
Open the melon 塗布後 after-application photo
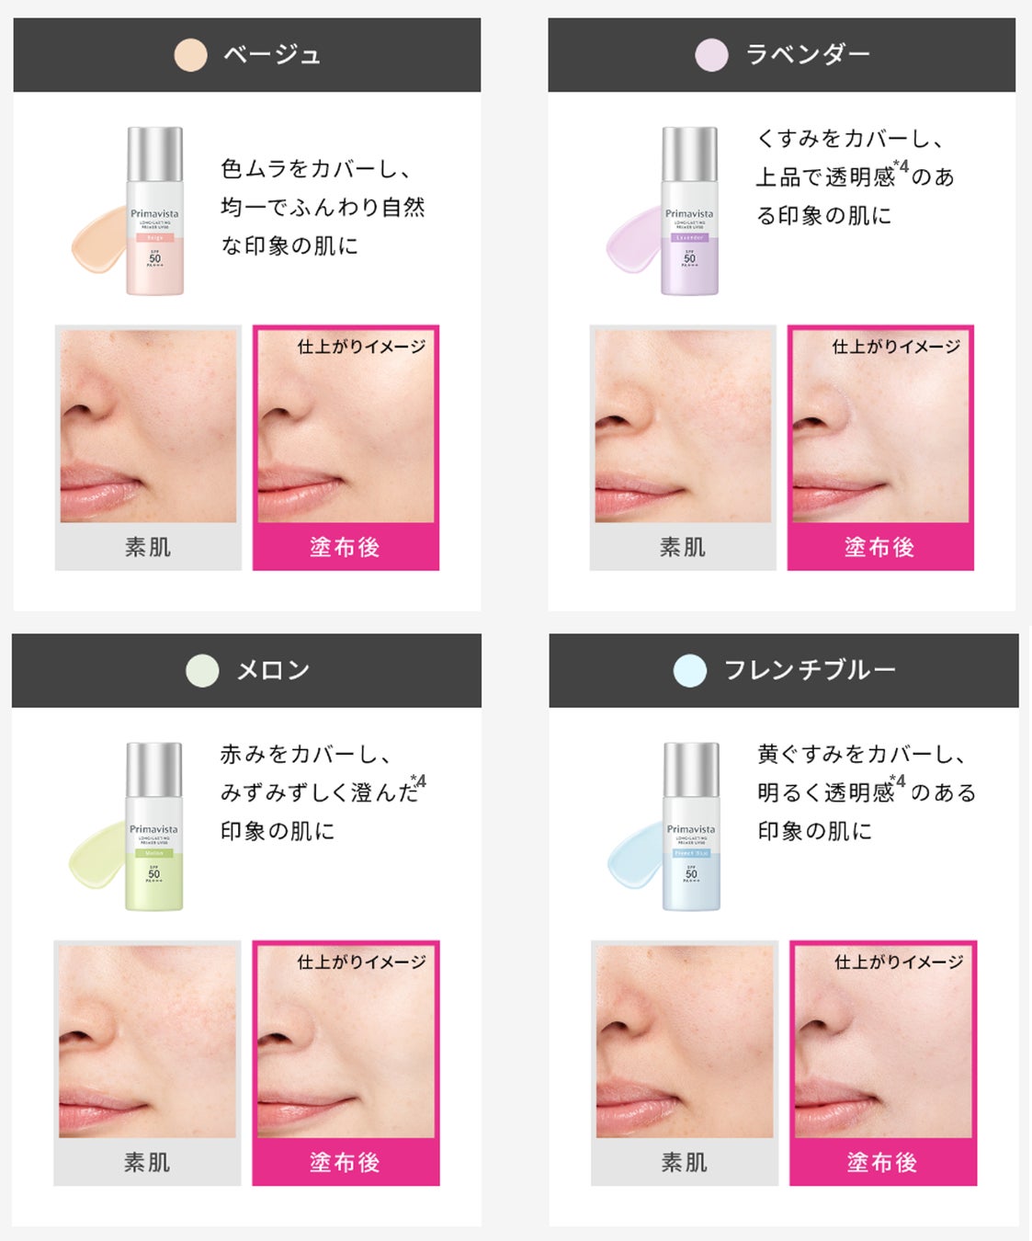[x=346, y=1042]
